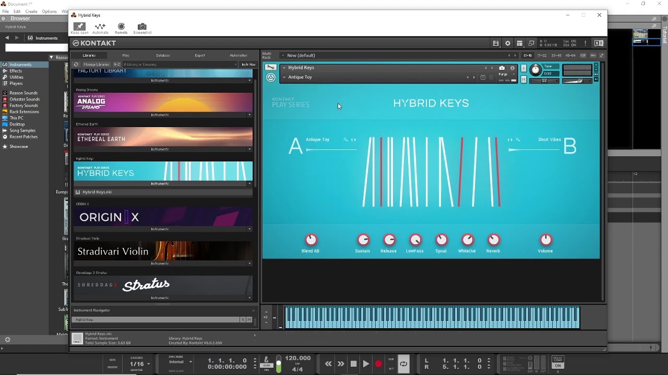Switch to the Database tab
Viewport: 668px width, 375px height.
pyautogui.click(x=163, y=55)
